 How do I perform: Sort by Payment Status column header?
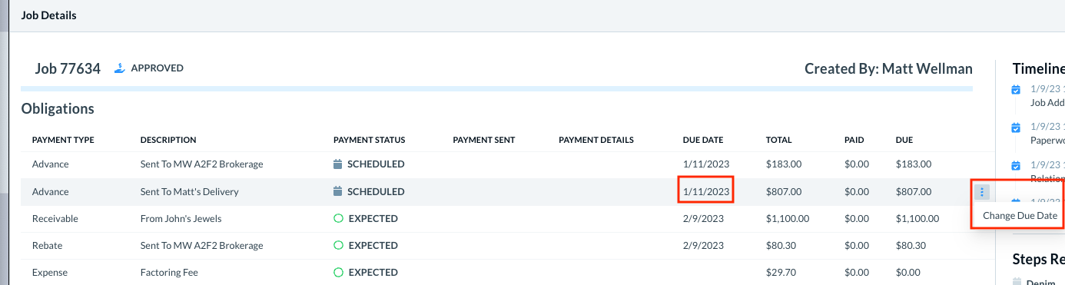tap(369, 140)
